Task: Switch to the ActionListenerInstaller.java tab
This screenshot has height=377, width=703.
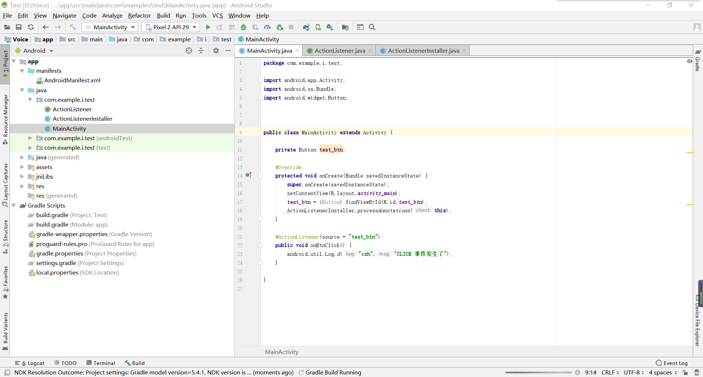Action: tap(423, 51)
